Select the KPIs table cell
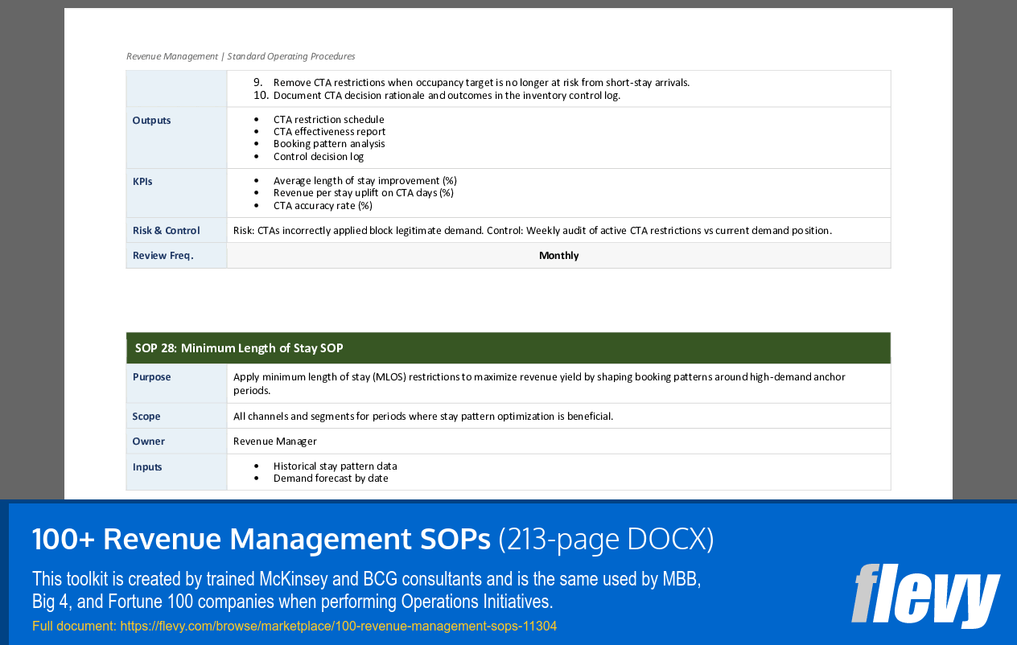 pyautogui.click(x=142, y=181)
